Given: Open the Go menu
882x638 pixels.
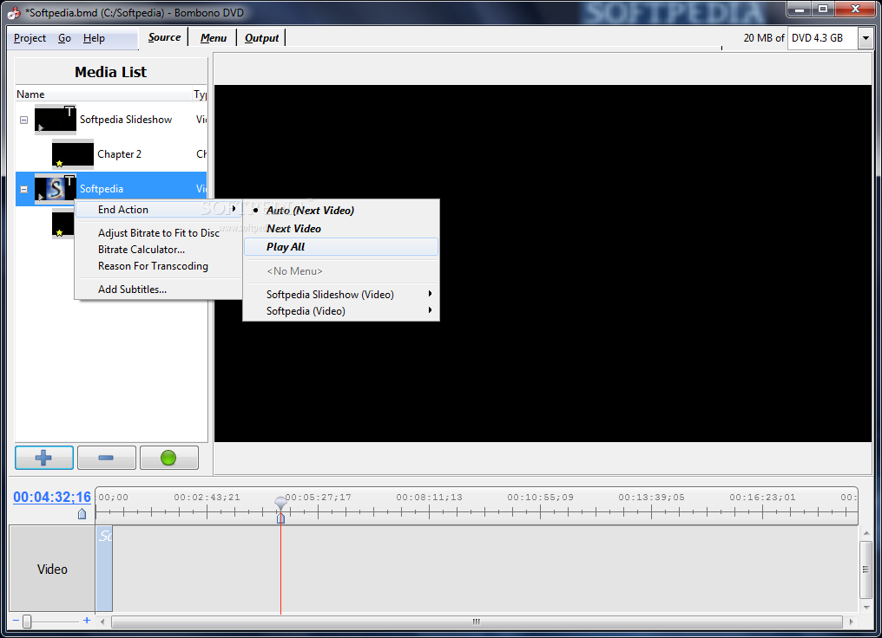Looking at the screenshot, I should pyautogui.click(x=65, y=38).
